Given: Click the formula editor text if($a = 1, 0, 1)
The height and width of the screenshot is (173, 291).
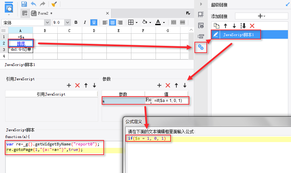Looking at the screenshot, I should click(147, 138).
